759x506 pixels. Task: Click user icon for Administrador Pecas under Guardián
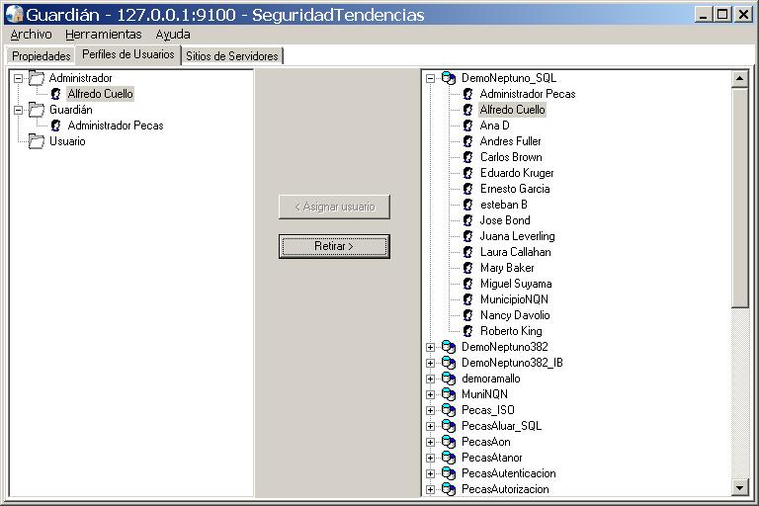pos(55,126)
